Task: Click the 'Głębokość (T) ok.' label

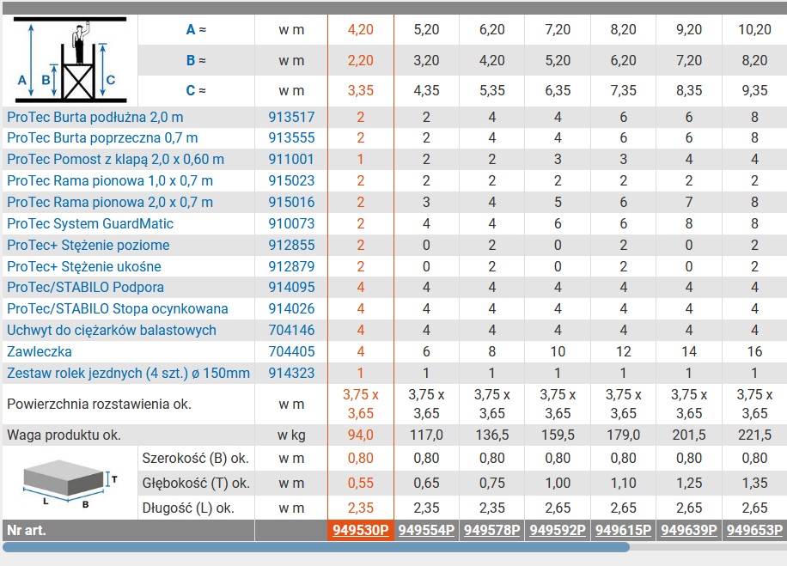Action: (x=196, y=484)
